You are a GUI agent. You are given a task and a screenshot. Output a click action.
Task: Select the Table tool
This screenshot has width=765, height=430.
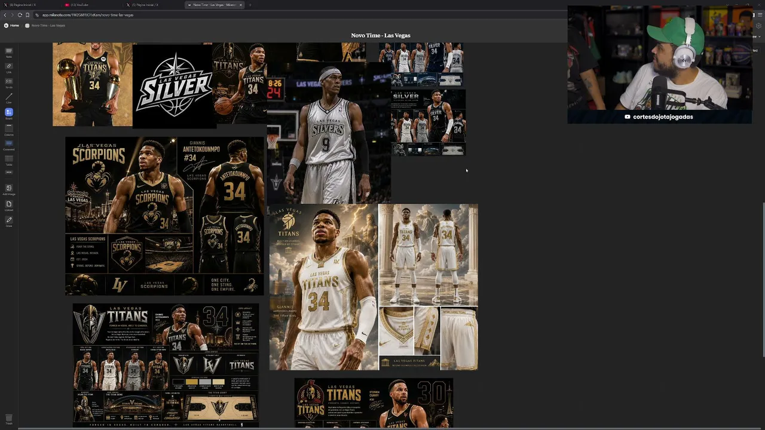click(8, 159)
